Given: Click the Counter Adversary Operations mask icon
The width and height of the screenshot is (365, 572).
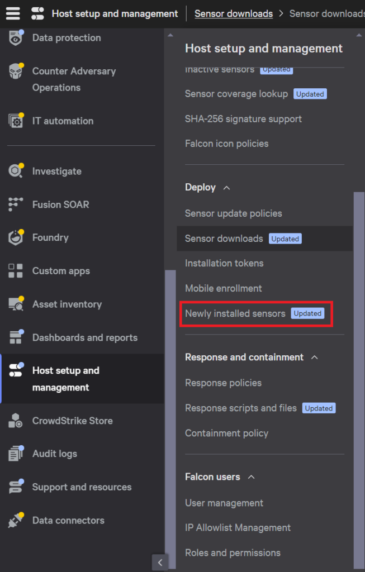Looking at the screenshot, I should 16,71.
